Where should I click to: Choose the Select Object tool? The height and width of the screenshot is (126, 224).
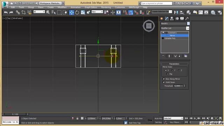tap(48, 13)
